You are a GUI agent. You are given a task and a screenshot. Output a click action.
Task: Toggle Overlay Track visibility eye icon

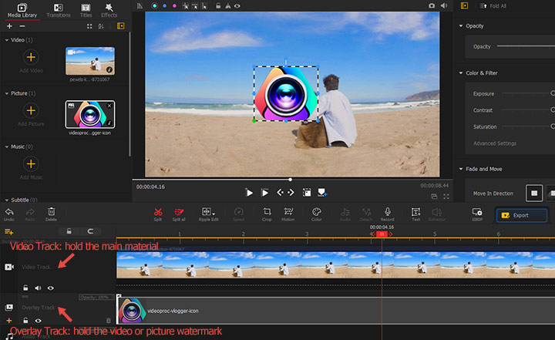click(38, 320)
